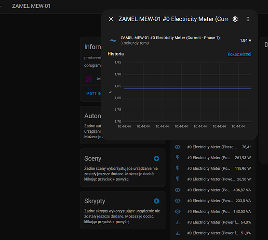Open Power factor entity showing 64,0%
Image resolution: width=268 pixels, height=240 pixels.
coord(213,222)
